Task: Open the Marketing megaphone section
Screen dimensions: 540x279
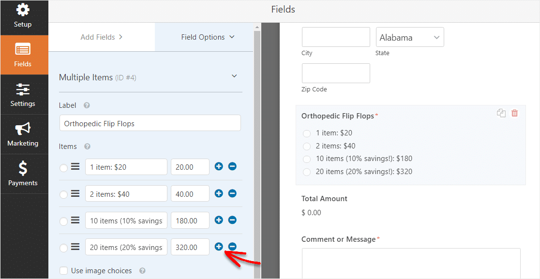Action: point(23,134)
